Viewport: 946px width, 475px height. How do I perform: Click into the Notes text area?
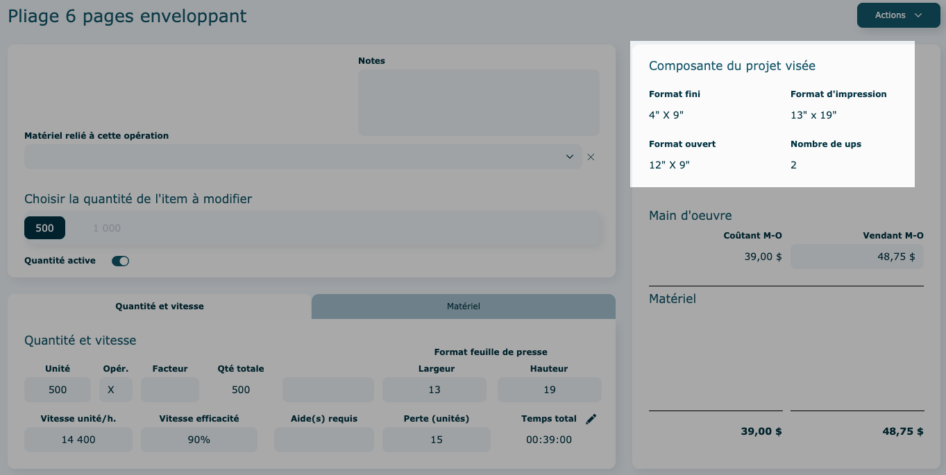pyautogui.click(x=478, y=102)
